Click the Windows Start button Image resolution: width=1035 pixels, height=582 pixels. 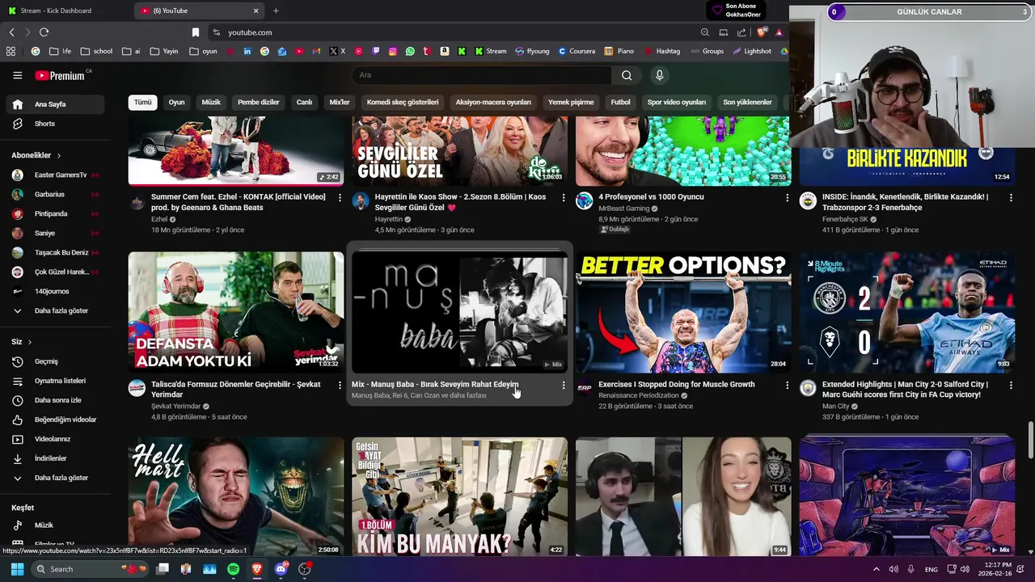(17, 569)
